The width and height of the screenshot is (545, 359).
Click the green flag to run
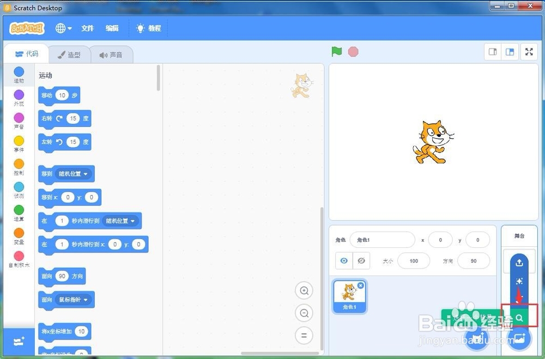click(336, 52)
